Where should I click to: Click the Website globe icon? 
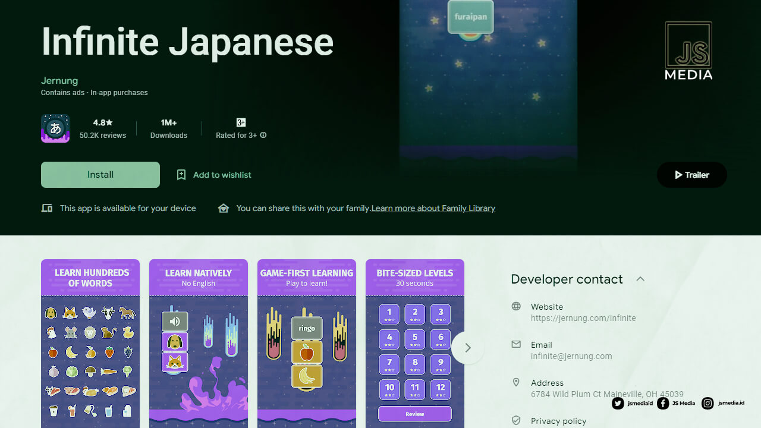coord(516,307)
